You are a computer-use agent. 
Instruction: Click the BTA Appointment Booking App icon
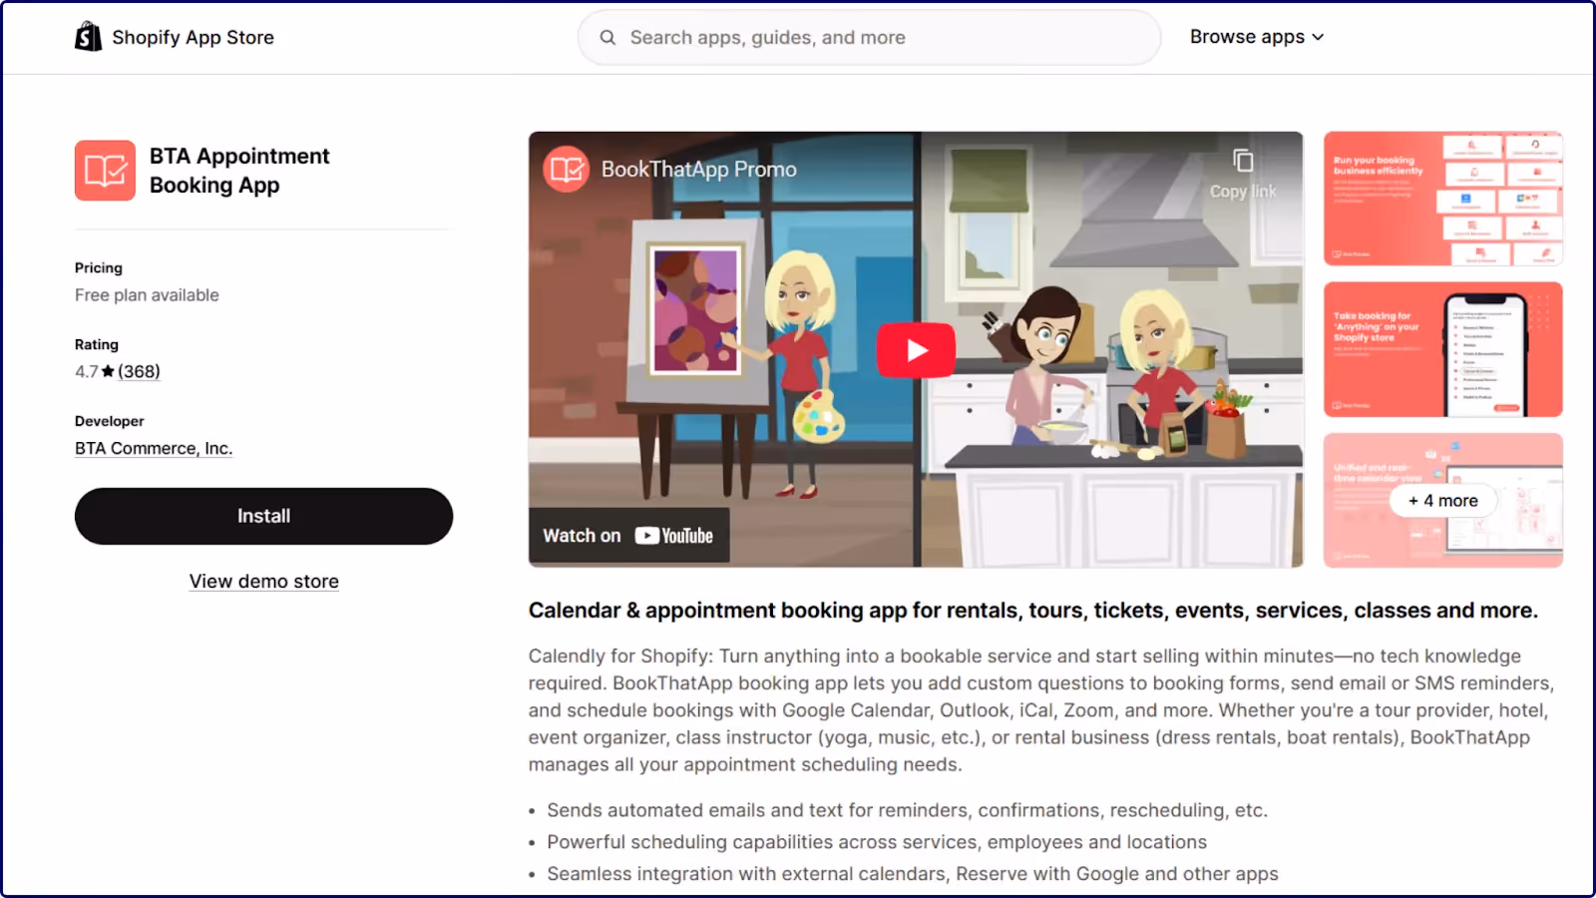[105, 171]
